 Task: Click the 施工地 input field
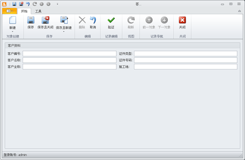click(186, 67)
